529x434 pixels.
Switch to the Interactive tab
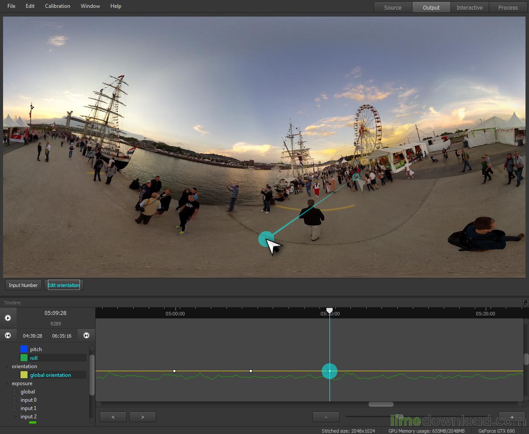469,7
